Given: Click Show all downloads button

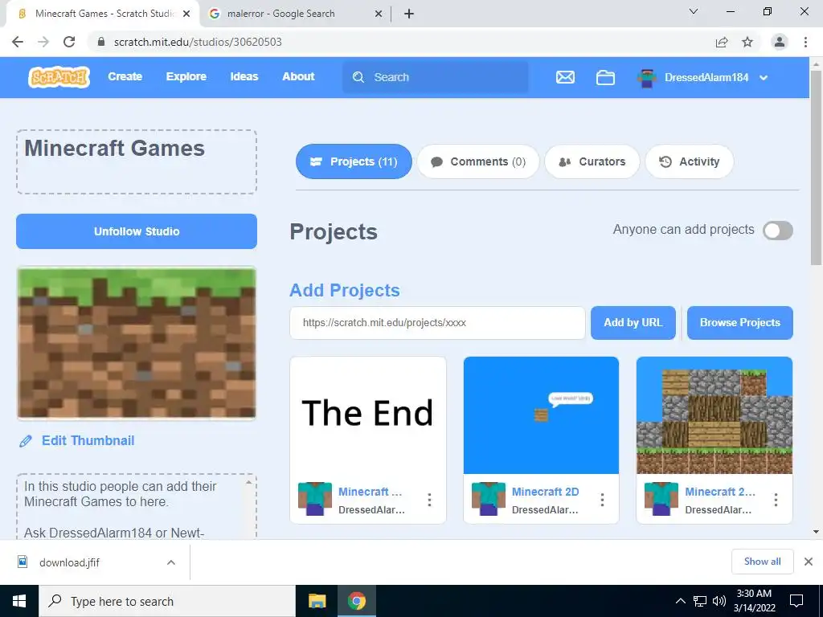Looking at the screenshot, I should 762,562.
